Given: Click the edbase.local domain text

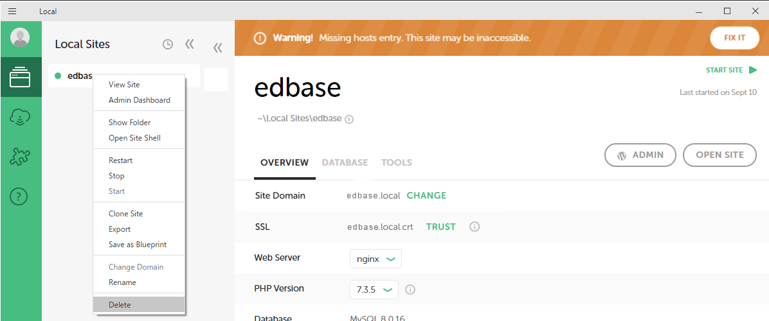Looking at the screenshot, I should coord(373,196).
